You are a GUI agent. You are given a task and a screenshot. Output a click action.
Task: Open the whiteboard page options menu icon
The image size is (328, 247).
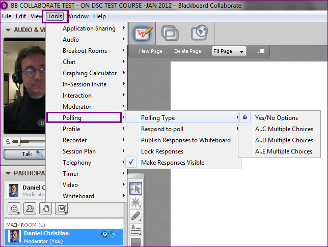point(261,51)
